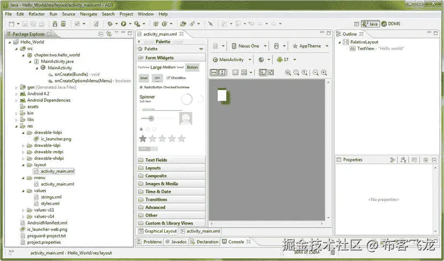The width and height of the screenshot is (444, 261).
Task: Click the Properties collapse-all minus icon
Action: coord(434,160)
